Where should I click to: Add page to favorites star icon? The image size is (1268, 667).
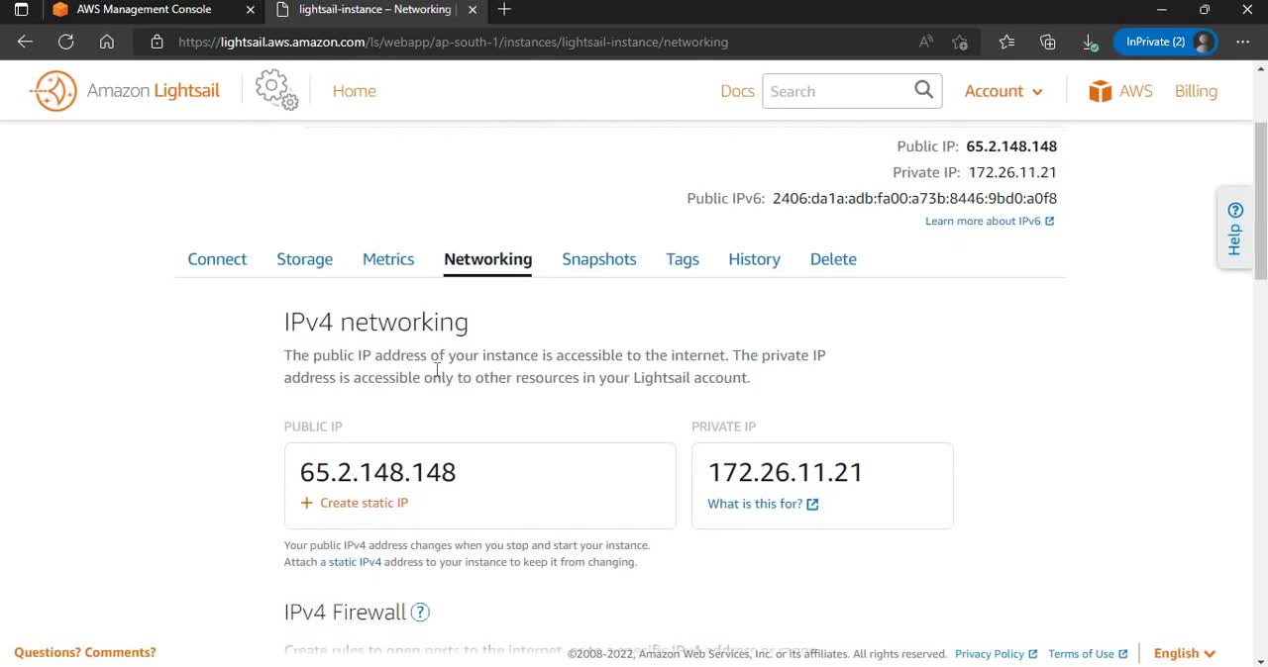click(960, 42)
